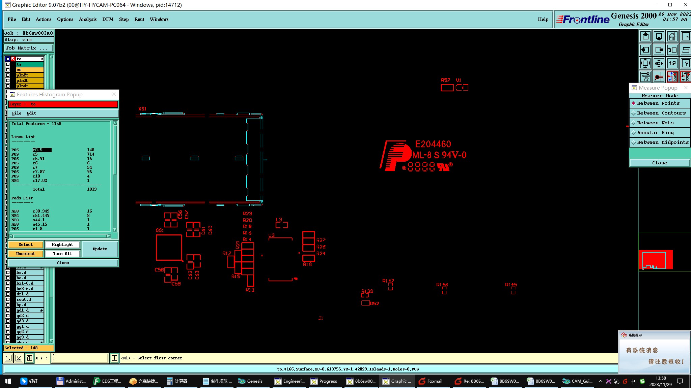Click the Home view icon

[x=672, y=36]
